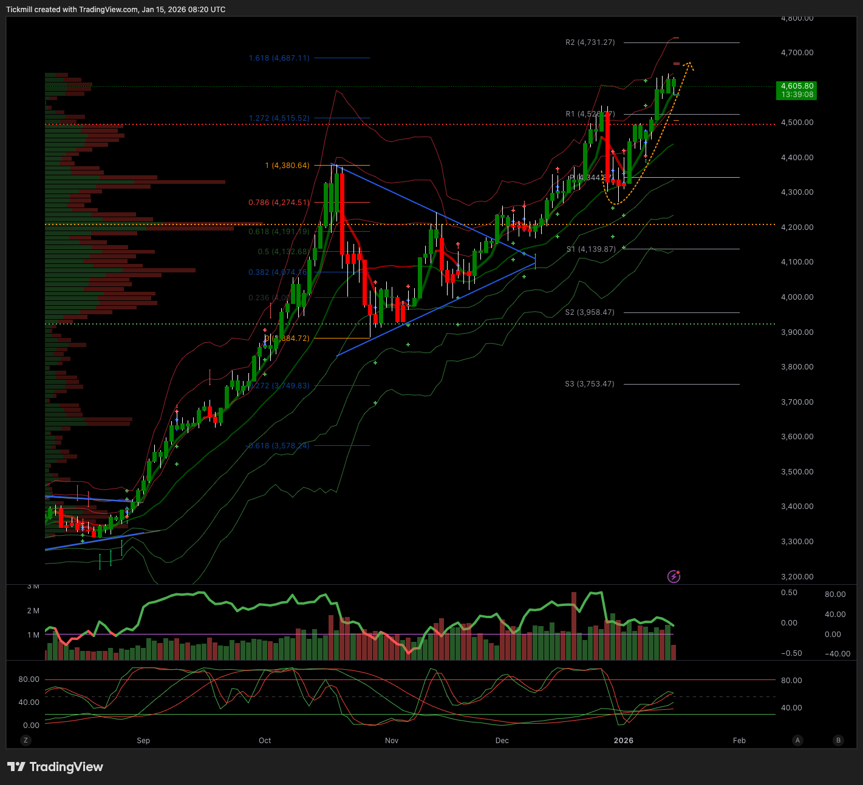
Task: Click the purple lightning bolt event icon
Action: pyautogui.click(x=674, y=576)
